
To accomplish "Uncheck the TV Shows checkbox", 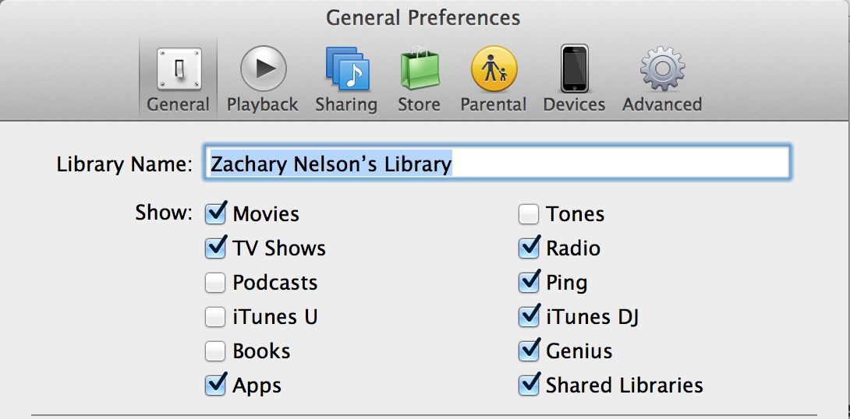I will click(215, 248).
